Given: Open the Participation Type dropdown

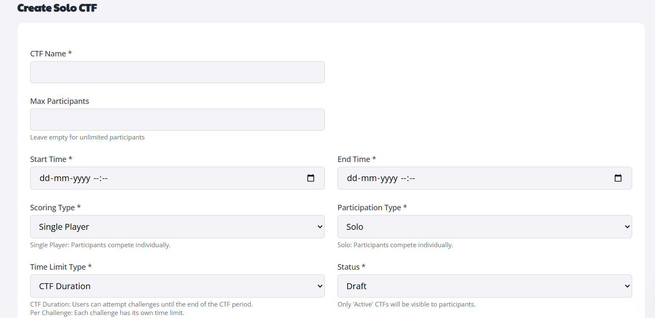Looking at the screenshot, I should (x=483, y=226).
